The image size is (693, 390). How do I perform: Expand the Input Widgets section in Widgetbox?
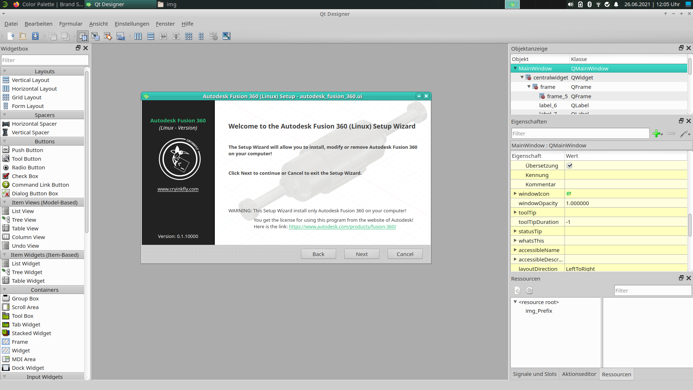45,377
